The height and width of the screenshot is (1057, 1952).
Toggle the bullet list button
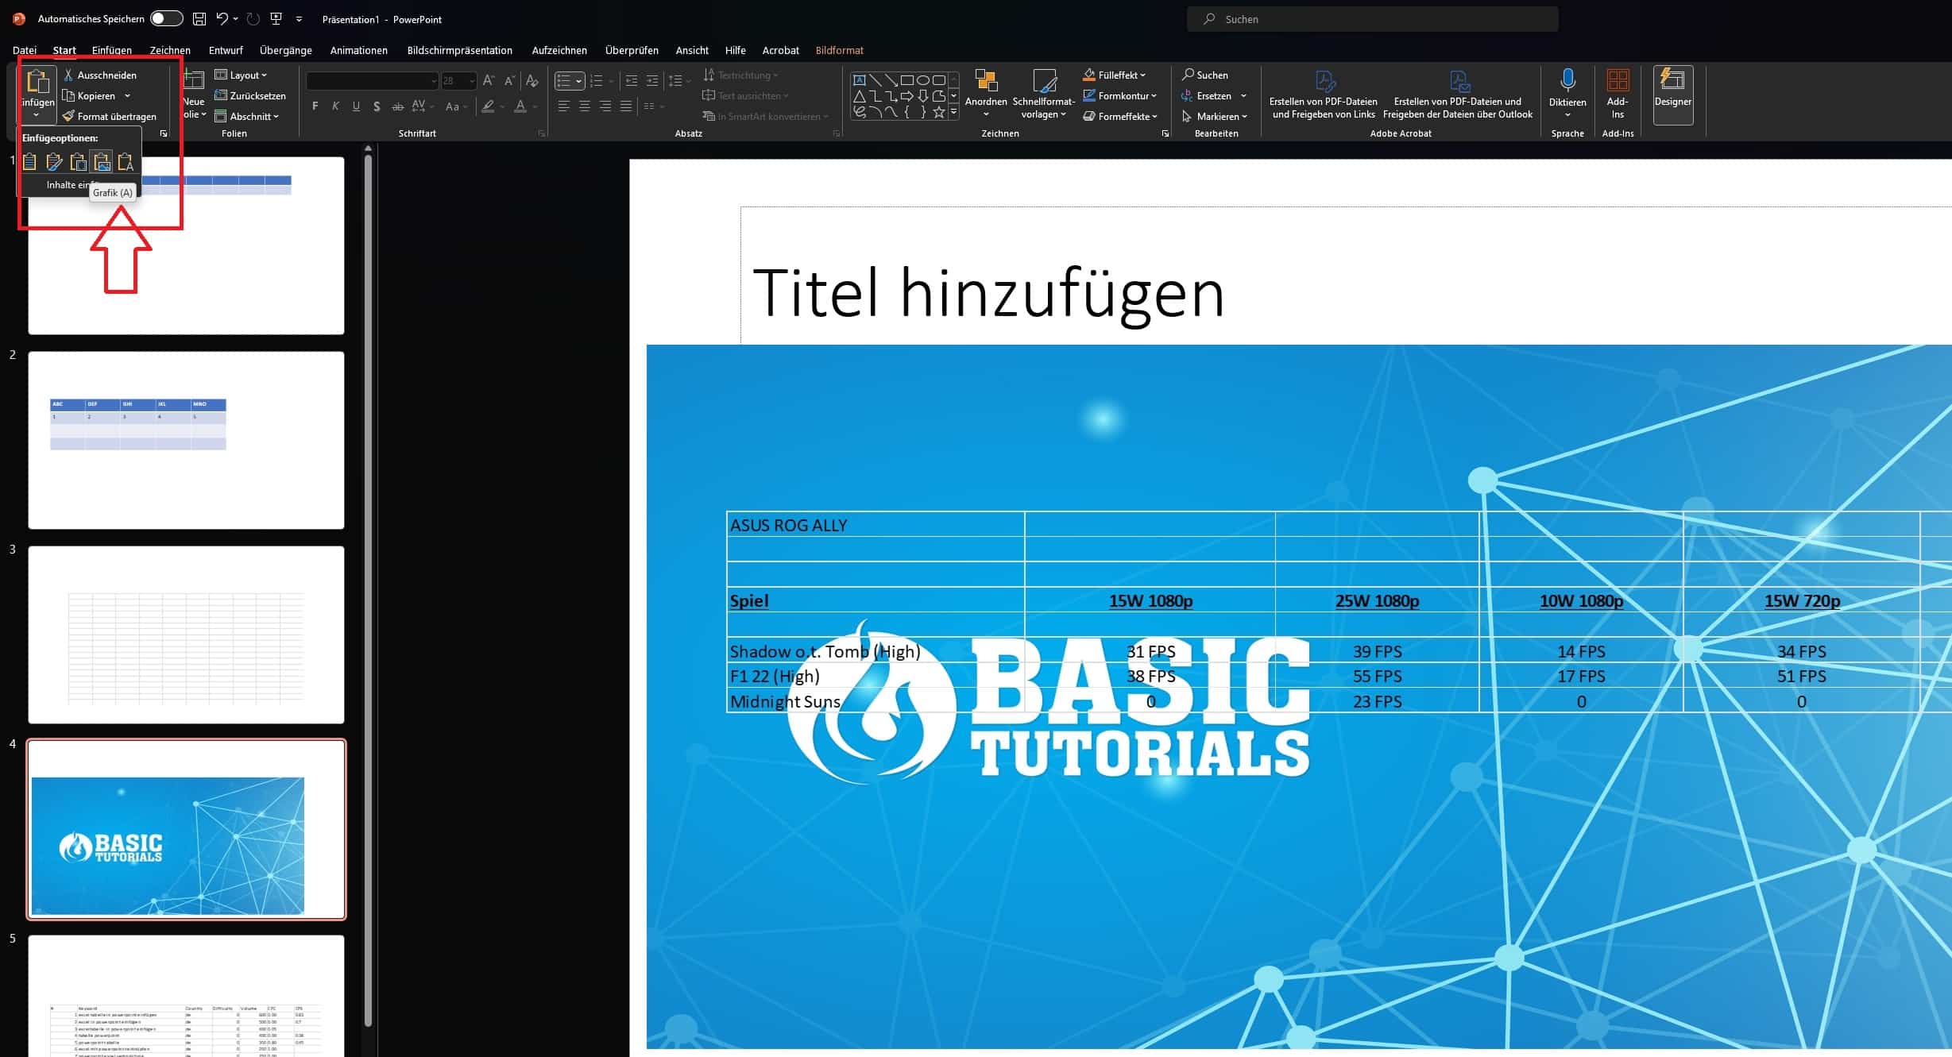(563, 80)
